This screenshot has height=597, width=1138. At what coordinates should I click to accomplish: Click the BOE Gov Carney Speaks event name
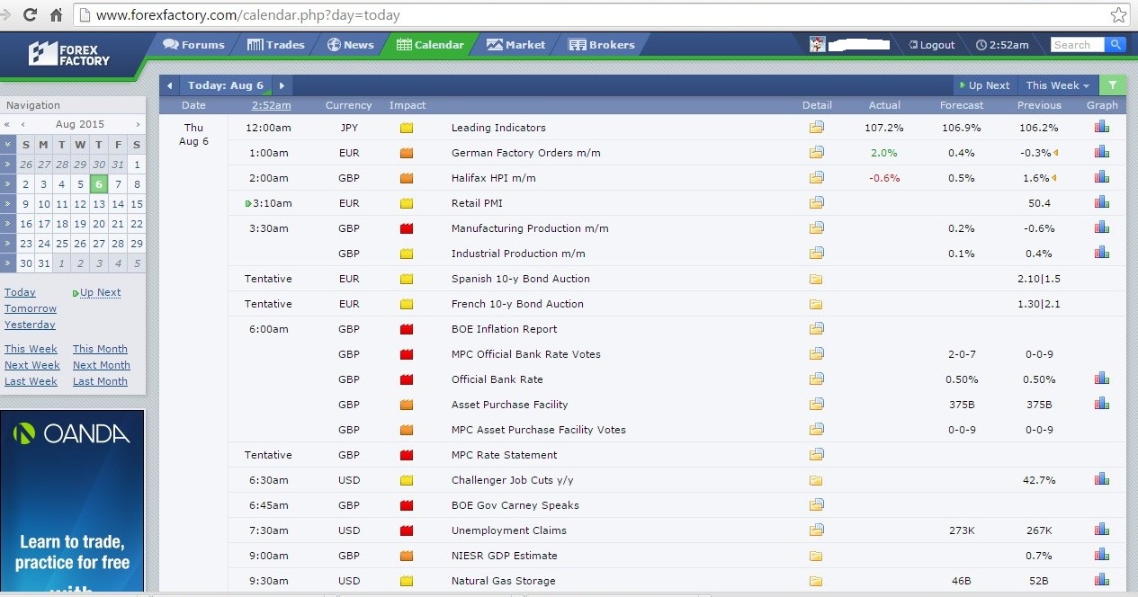click(515, 505)
